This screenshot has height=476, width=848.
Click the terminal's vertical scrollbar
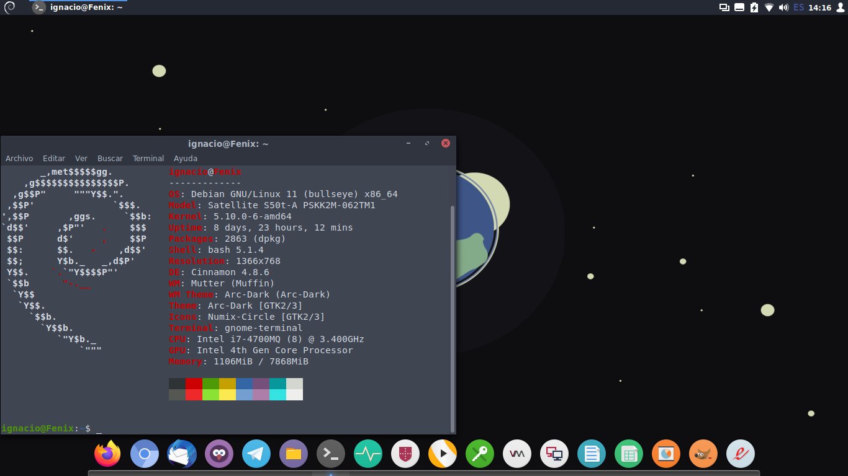[x=453, y=310]
